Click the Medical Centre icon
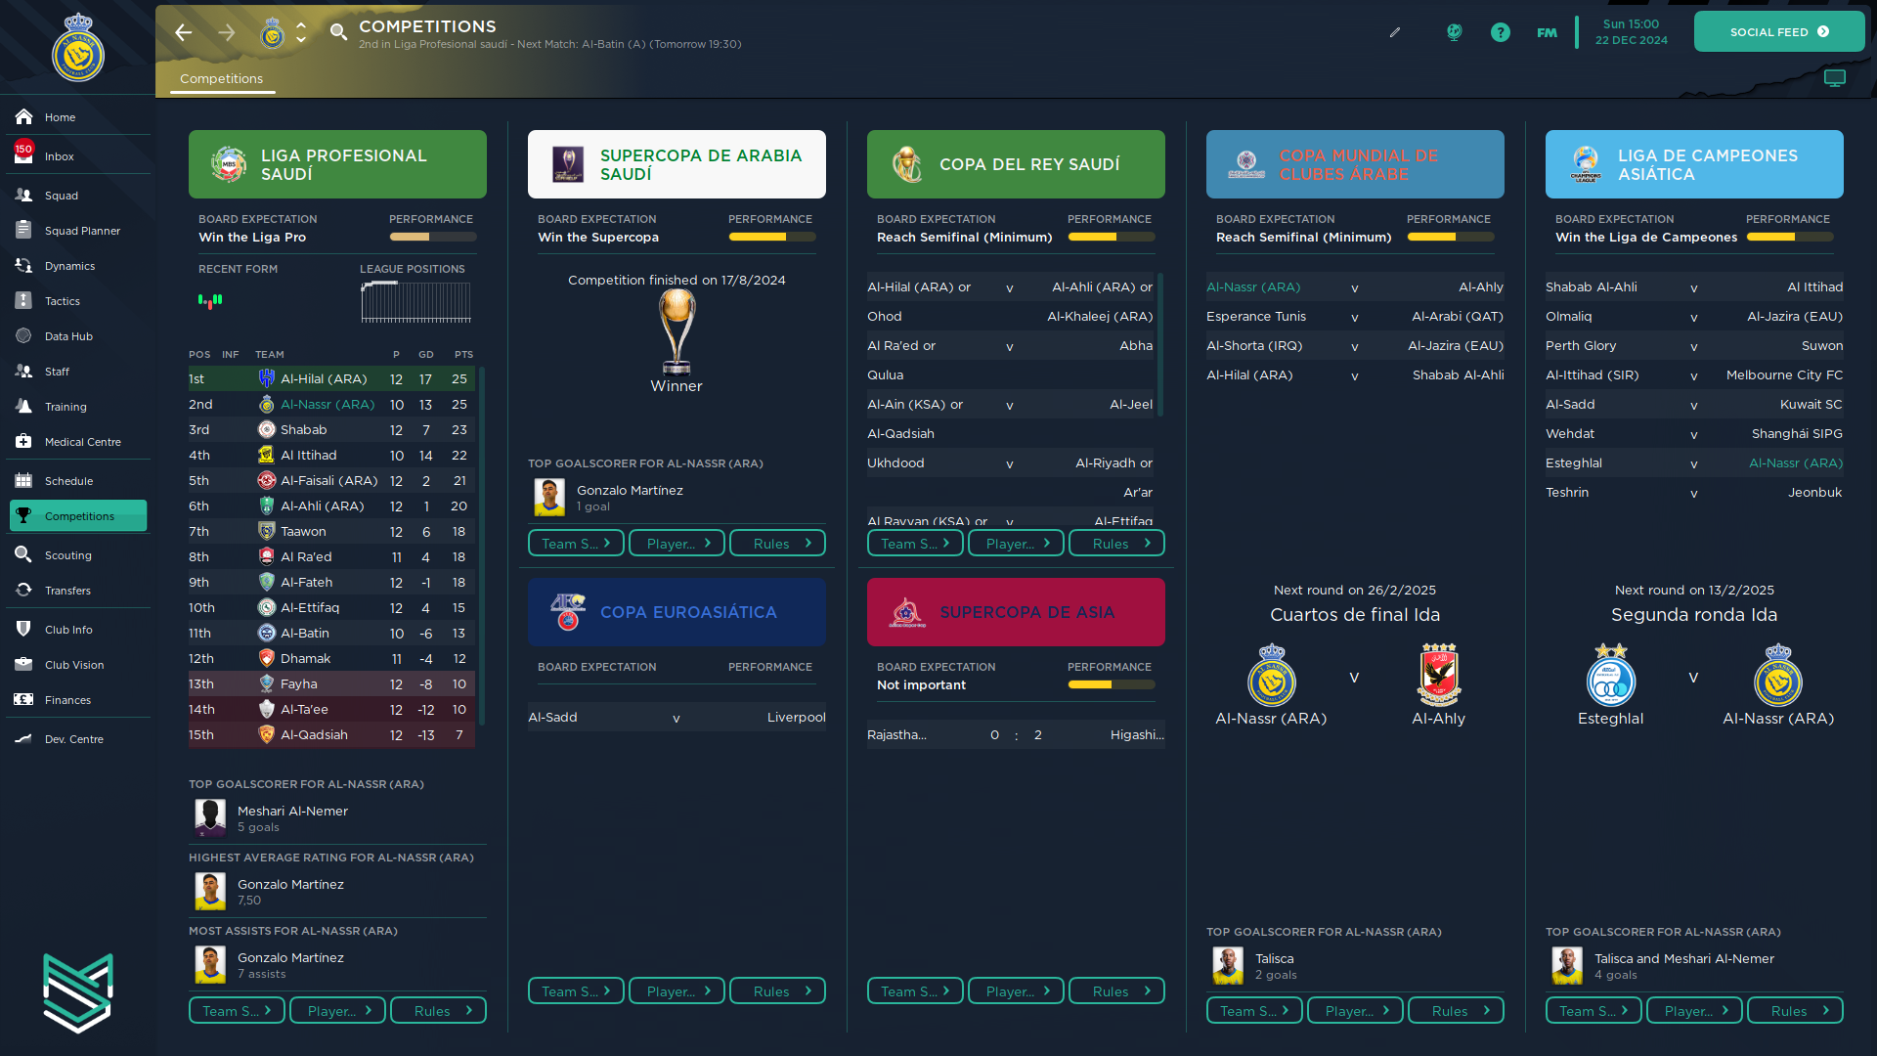 pos(24,442)
